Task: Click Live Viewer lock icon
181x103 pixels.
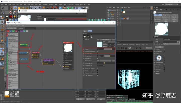Action: click(126, 48)
